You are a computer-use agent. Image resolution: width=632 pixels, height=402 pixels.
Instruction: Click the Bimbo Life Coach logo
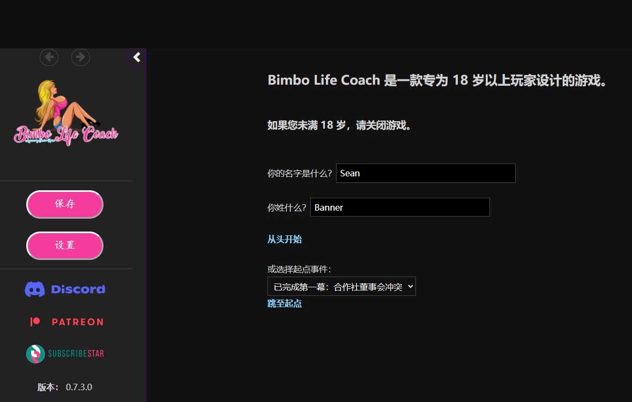point(65,111)
